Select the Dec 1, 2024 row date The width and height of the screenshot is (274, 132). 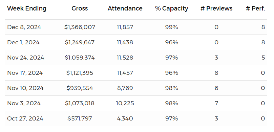23,42
